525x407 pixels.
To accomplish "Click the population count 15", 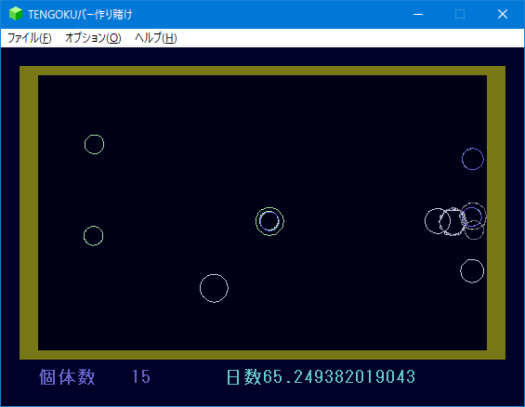I will click(141, 376).
